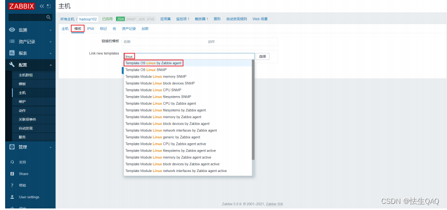Click the SNMP availability badge
Viewport: 447px width, 210px height.
pos(131,19)
